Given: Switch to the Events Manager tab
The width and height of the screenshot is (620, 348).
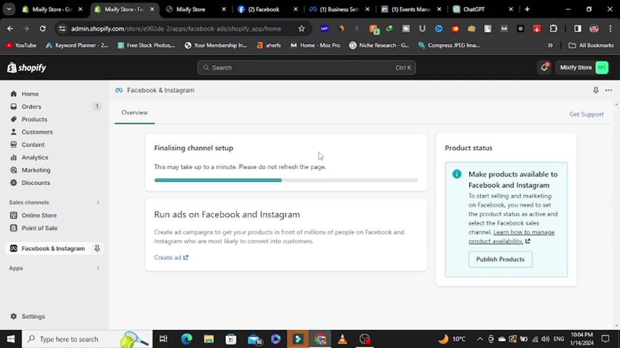Looking at the screenshot, I should 412,9.
